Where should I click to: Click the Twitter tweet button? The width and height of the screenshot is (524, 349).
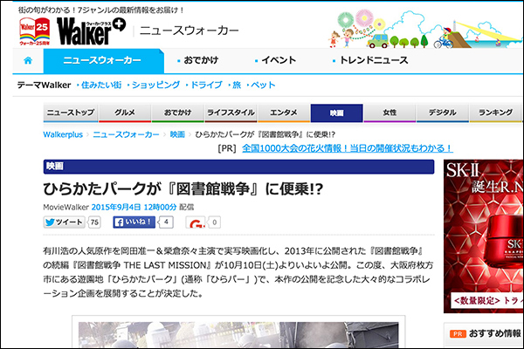coord(64,222)
